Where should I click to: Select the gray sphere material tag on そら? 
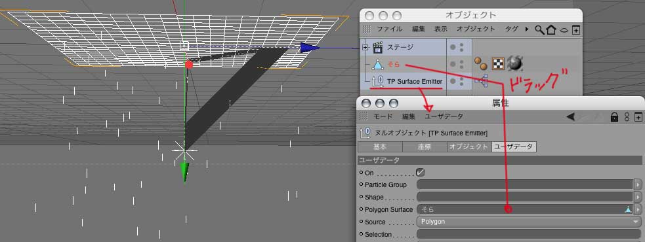[514, 63]
